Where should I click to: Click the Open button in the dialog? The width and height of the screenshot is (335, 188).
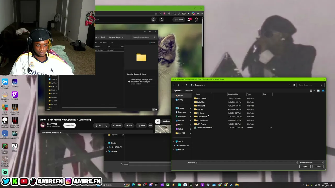(305, 167)
